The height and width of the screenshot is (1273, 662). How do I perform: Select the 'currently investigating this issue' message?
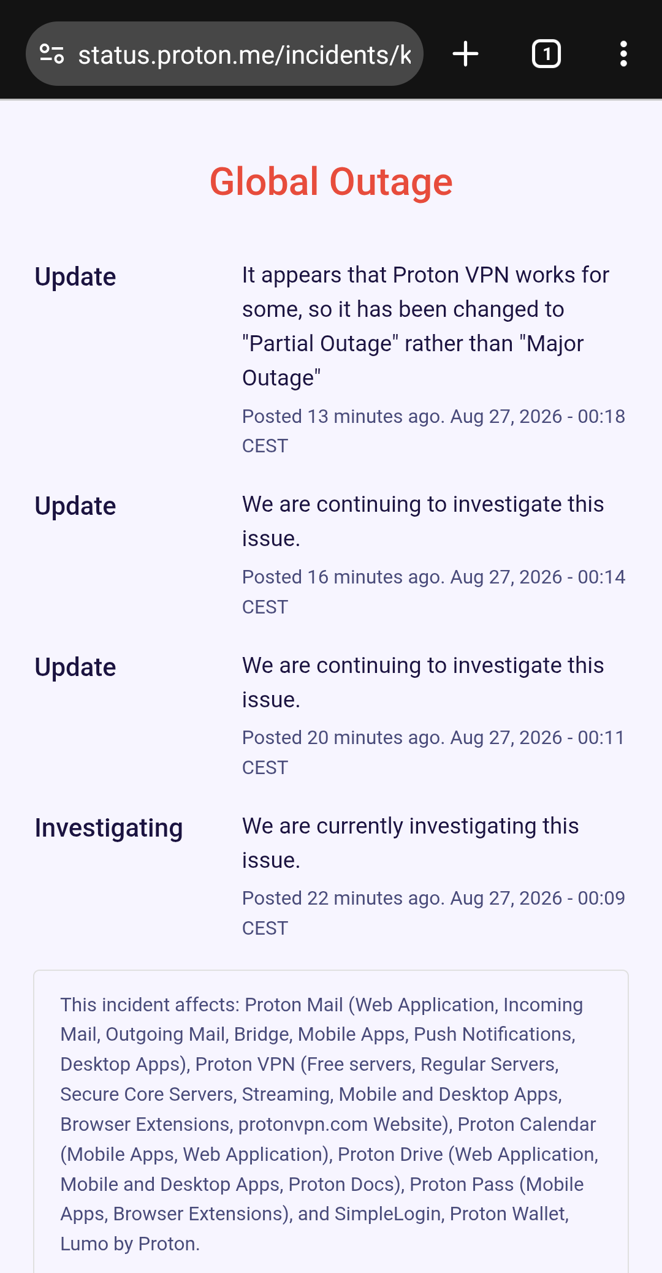point(410,843)
